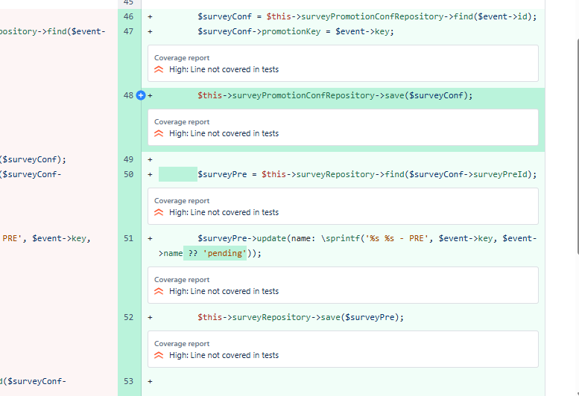Click line number 53 at the bottom
The image size is (579, 396).
pyautogui.click(x=128, y=381)
